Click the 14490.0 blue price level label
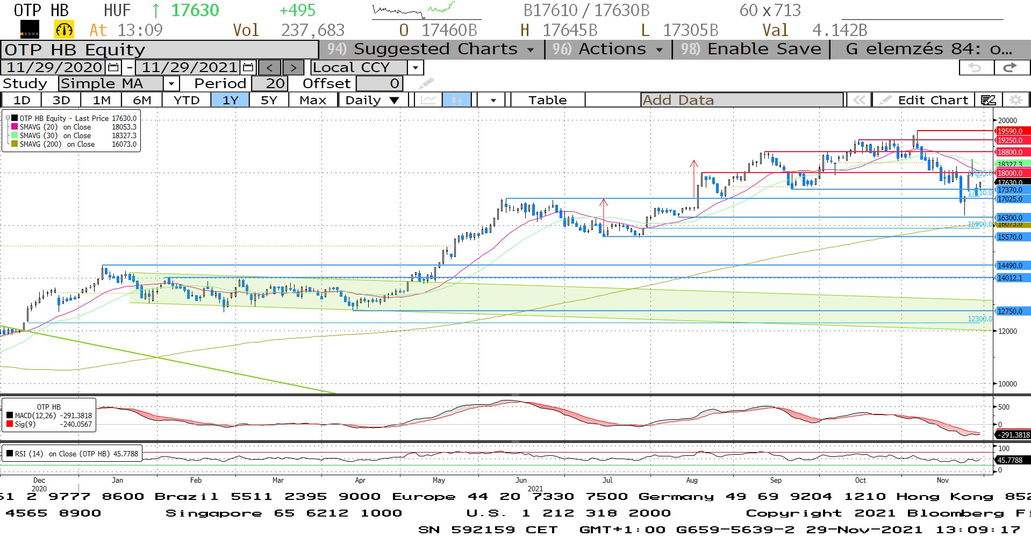The width and height of the screenshot is (1031, 551). tap(1013, 266)
